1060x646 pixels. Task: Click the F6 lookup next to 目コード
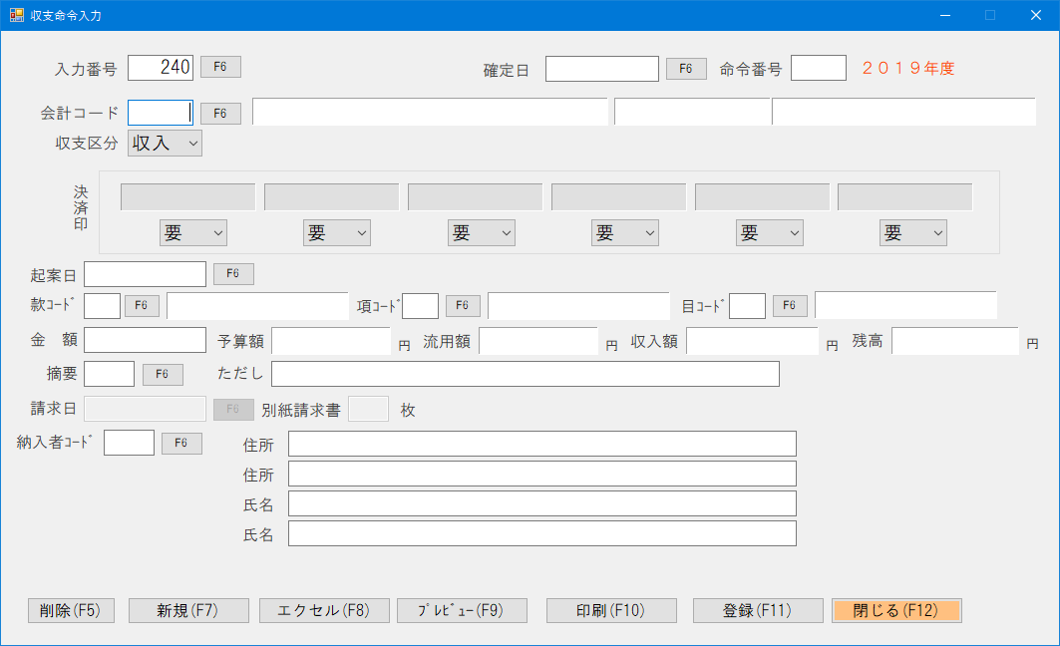[x=790, y=305]
